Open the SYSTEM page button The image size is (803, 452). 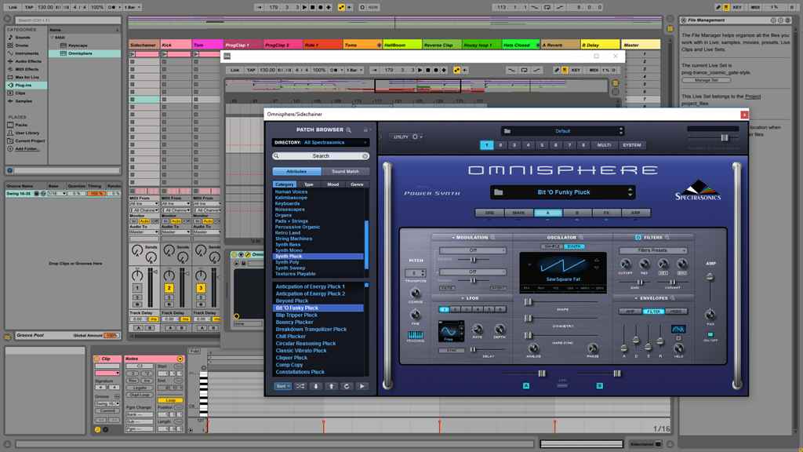click(631, 145)
